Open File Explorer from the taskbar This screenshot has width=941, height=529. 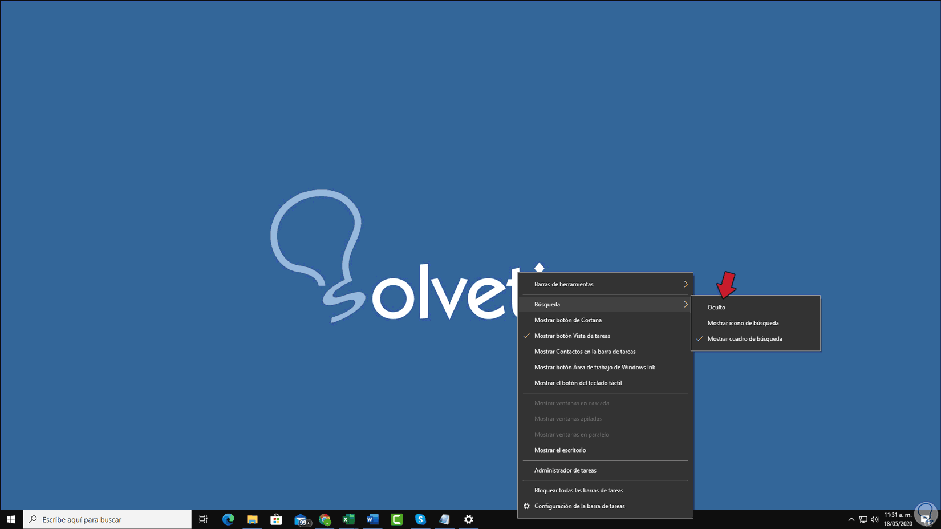pyautogui.click(x=252, y=519)
